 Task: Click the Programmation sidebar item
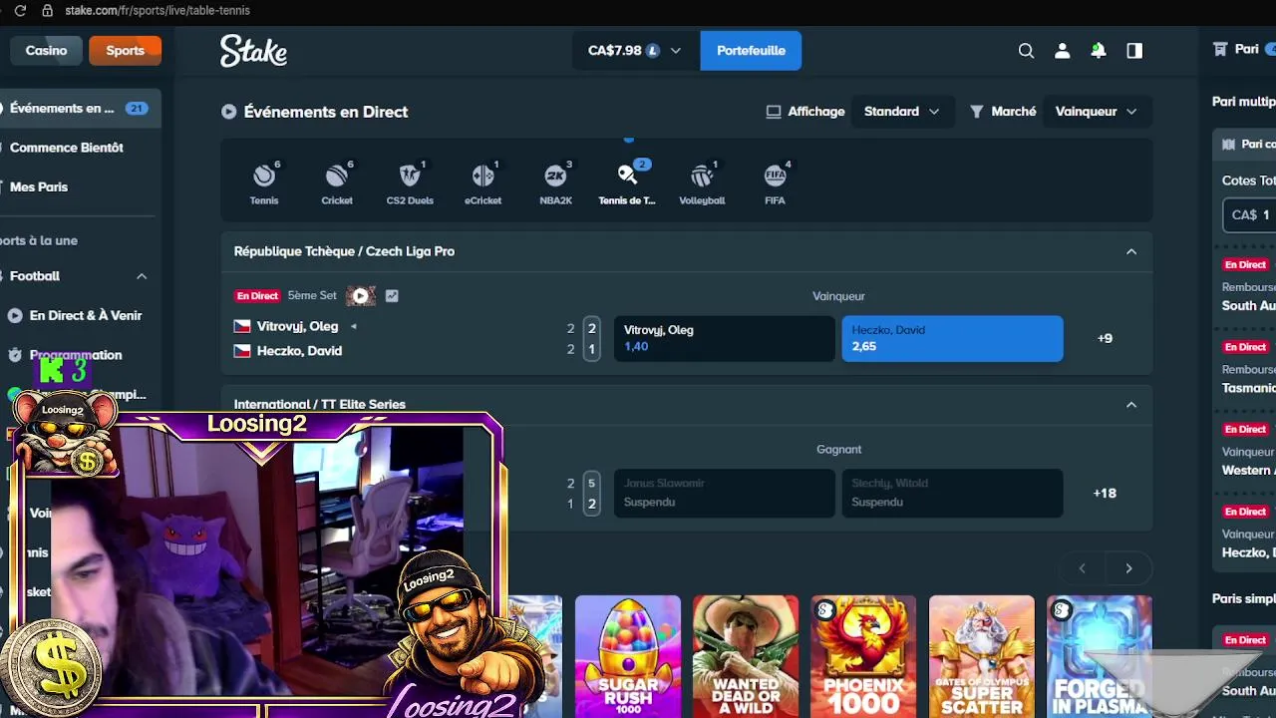(76, 355)
